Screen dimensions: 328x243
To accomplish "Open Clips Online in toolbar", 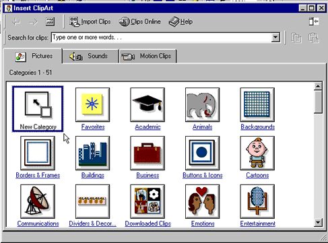I will click(139, 22).
